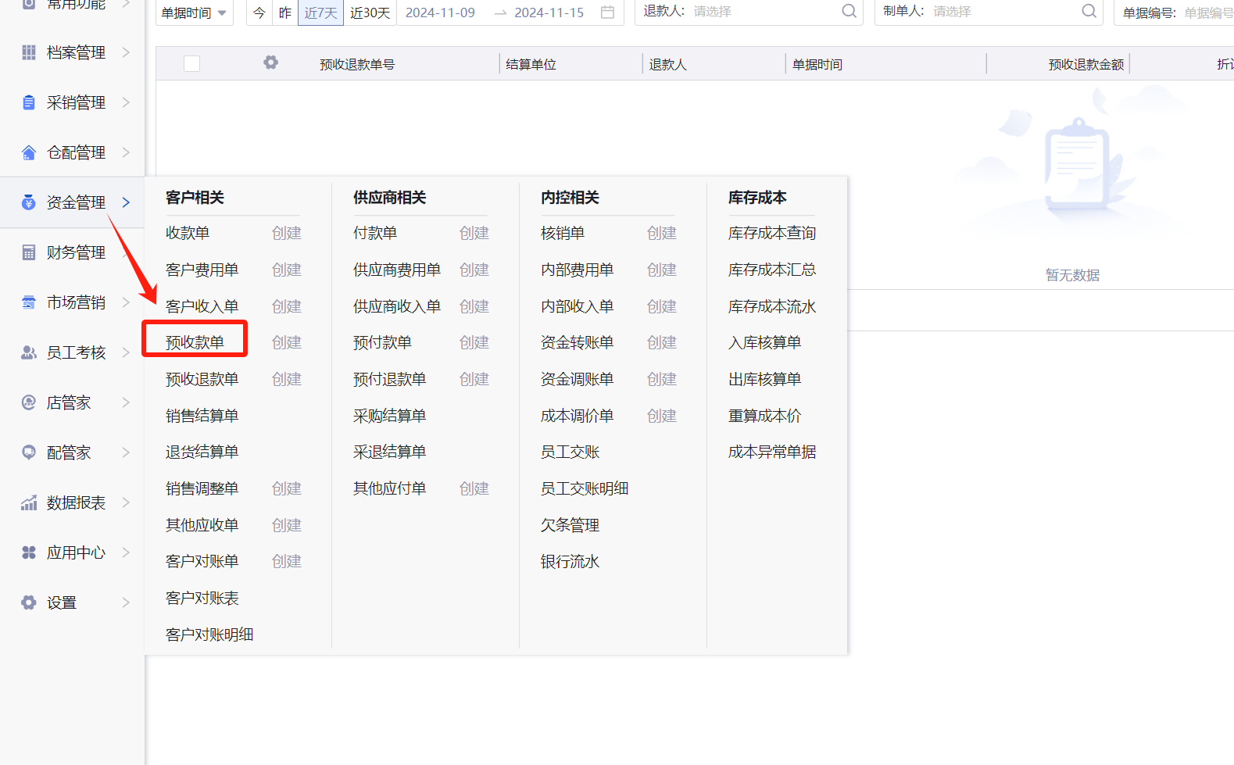Click the calendar icon in date range
The height and width of the screenshot is (765, 1234).
click(x=607, y=13)
